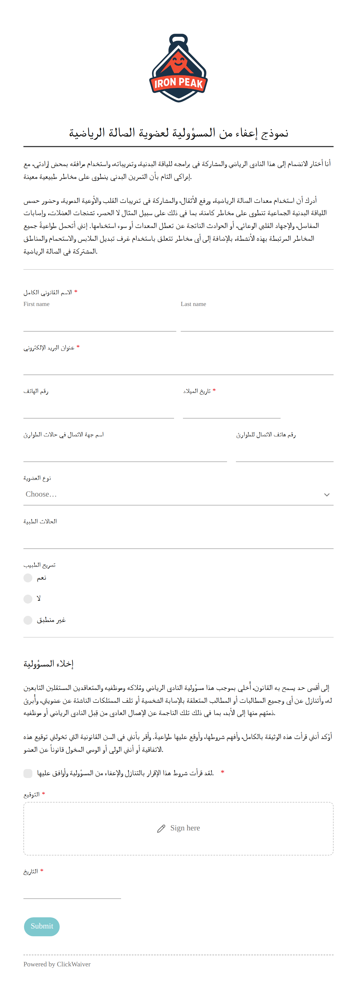Viewport: 357px width, 992px height.
Task: Click the Last name input field
Action: click(x=257, y=321)
